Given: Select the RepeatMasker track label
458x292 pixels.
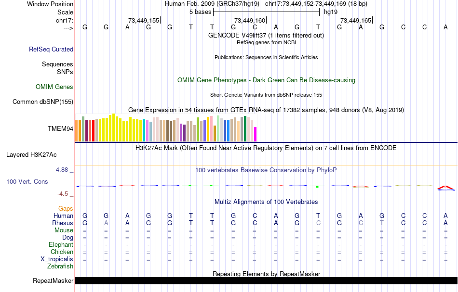Looking at the screenshot, I should (x=53, y=280).
